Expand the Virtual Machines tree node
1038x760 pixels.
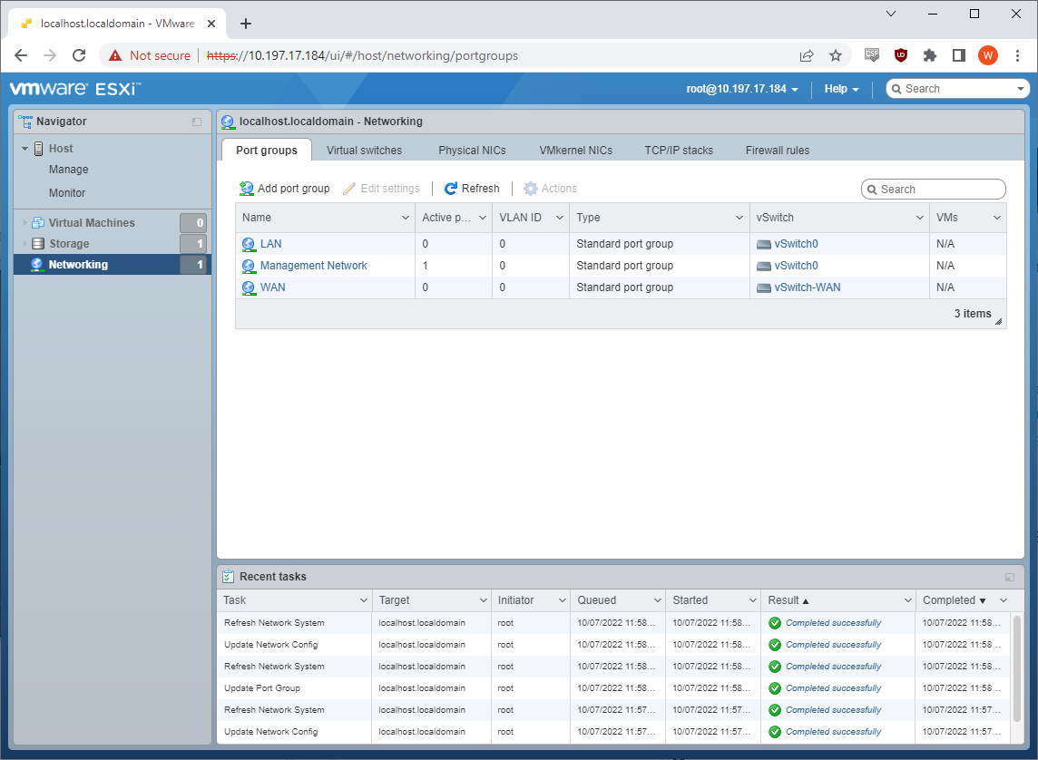[x=25, y=223]
